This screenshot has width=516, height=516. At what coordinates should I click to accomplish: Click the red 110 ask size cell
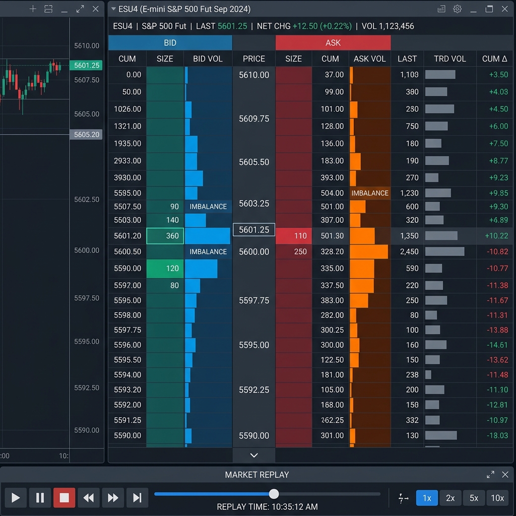pyautogui.click(x=294, y=236)
